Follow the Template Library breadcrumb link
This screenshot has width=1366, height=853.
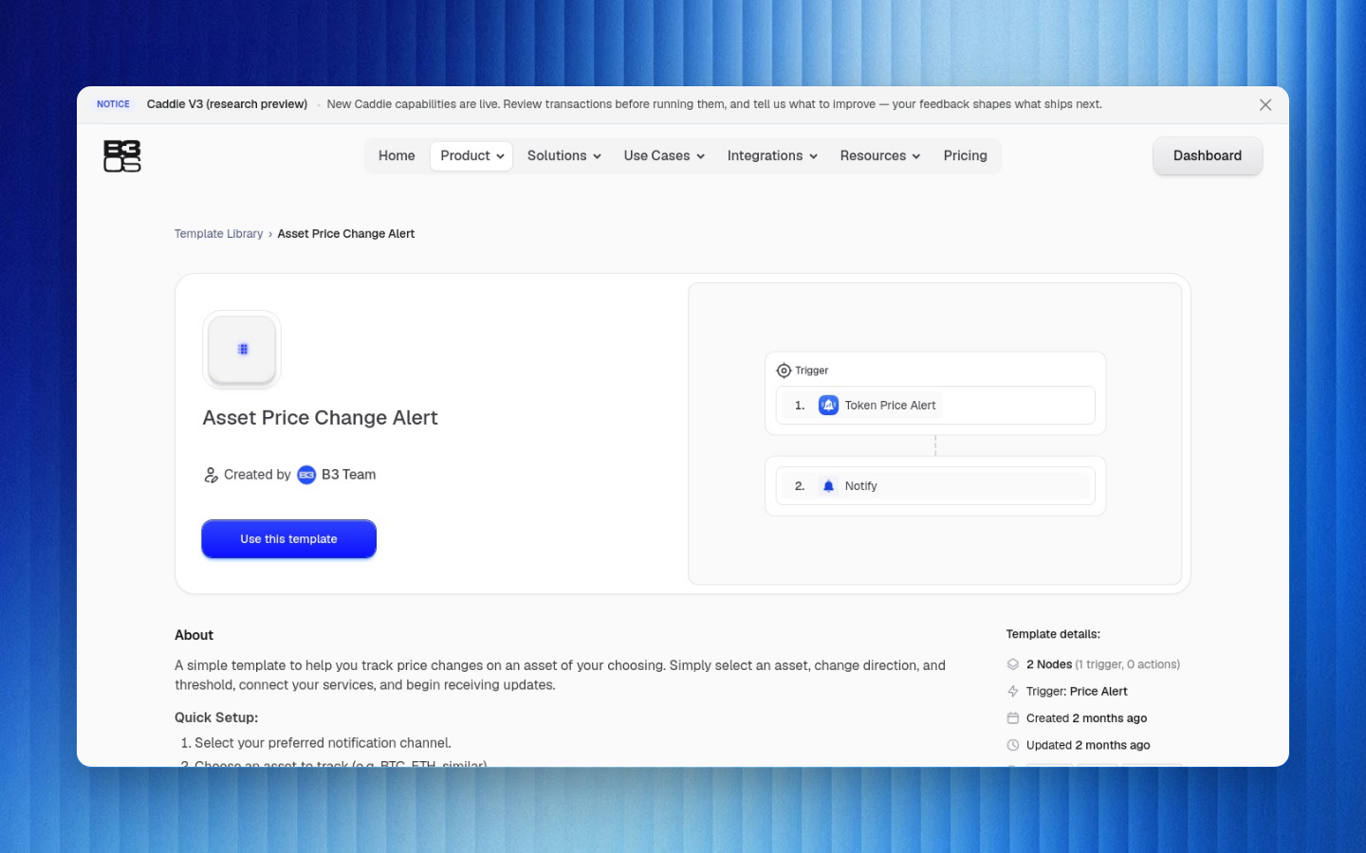pos(218,234)
